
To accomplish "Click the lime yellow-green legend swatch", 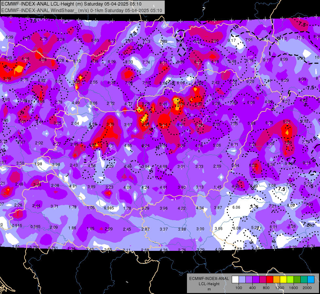I will click(290, 280).
